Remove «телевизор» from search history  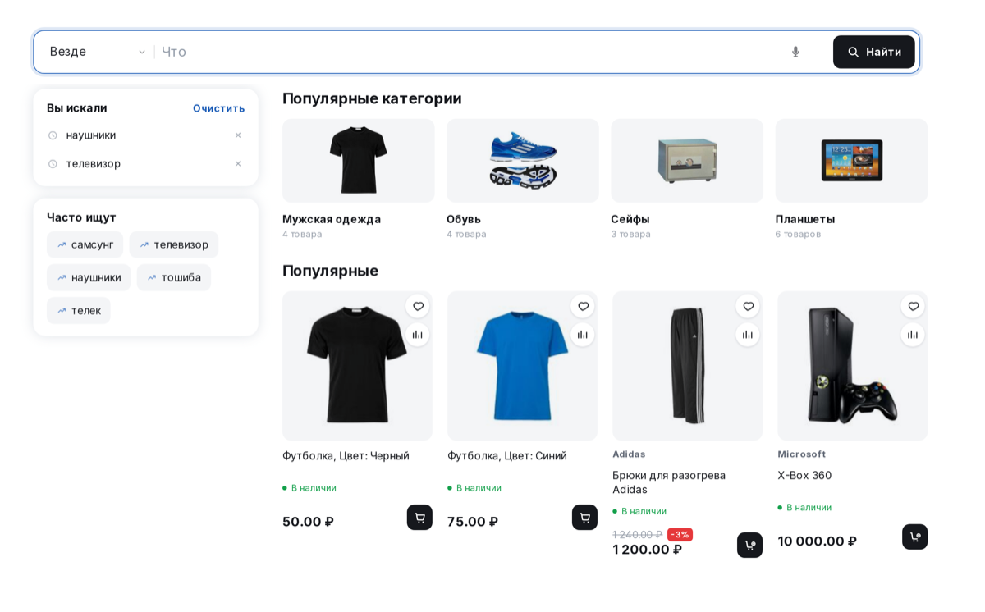(x=238, y=164)
